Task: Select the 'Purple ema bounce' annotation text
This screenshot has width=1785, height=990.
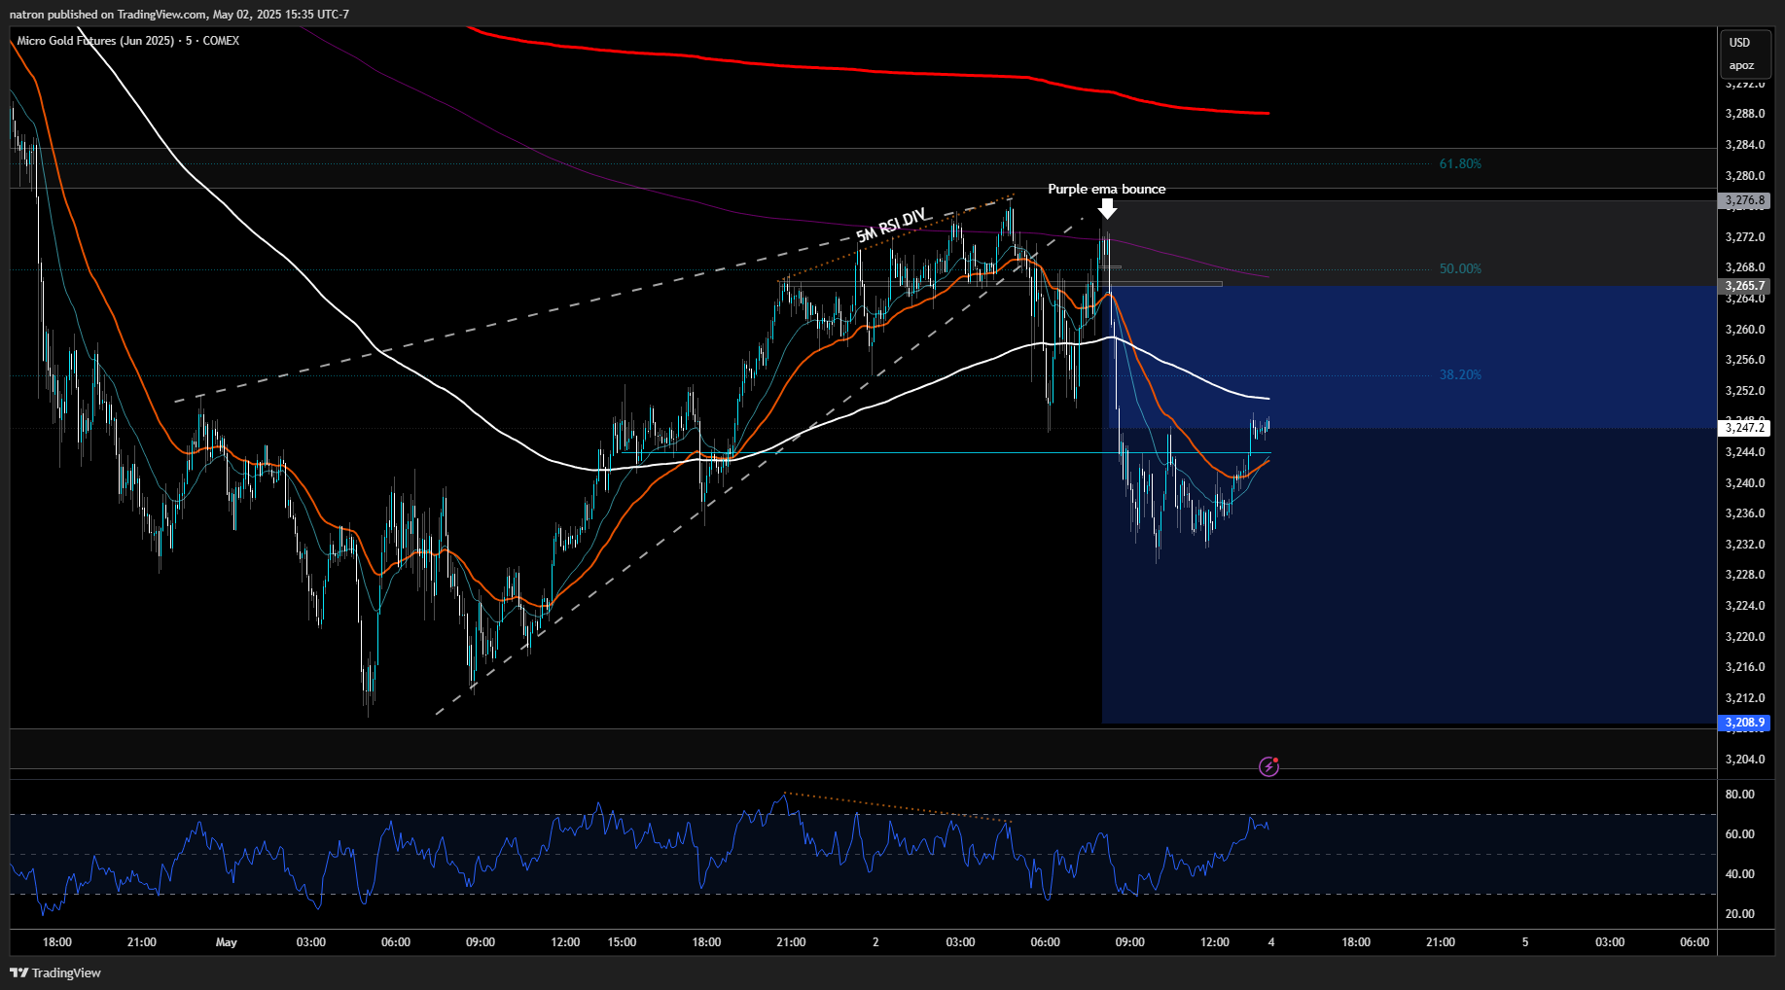Action: pos(1106,189)
